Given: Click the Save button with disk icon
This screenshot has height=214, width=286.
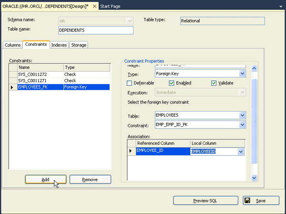Looking at the screenshot, I should [261, 201].
